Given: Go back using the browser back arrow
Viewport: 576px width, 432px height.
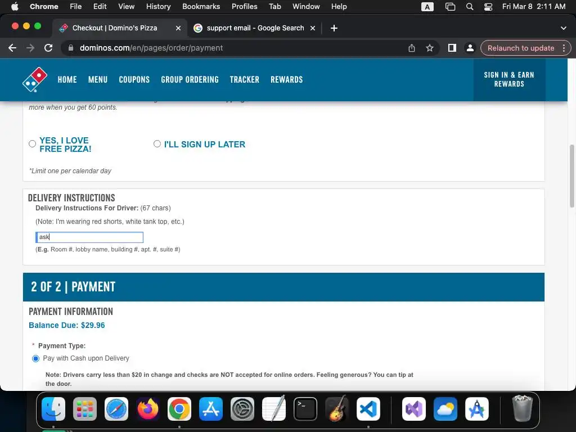Looking at the screenshot, I should tap(12, 48).
